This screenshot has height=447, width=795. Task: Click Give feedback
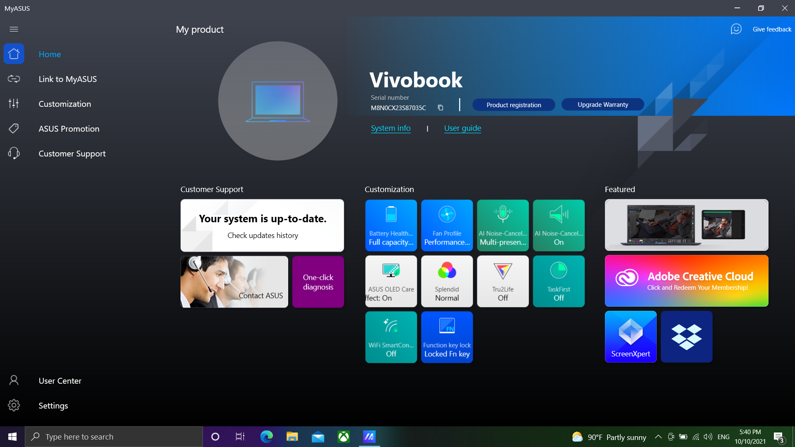coord(772,29)
